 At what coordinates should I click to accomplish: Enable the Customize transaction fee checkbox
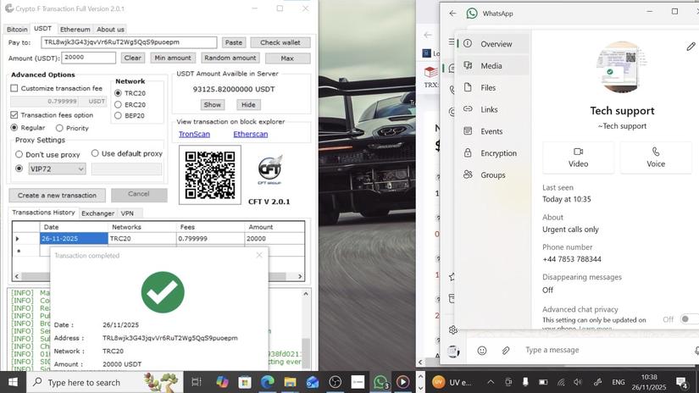point(14,88)
